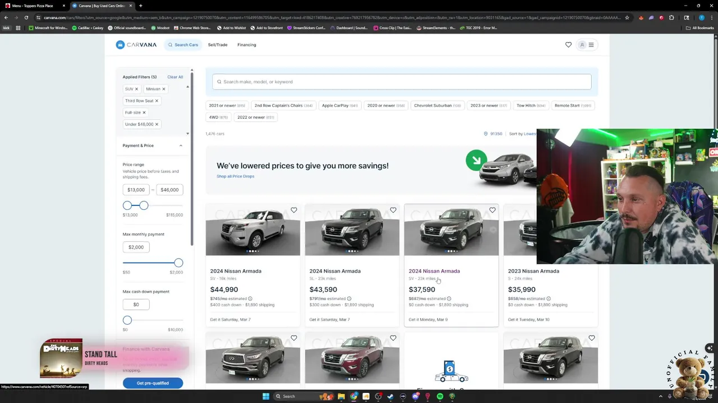Open the 2023 Nissan Armada title
The height and width of the screenshot is (403, 718).
[x=533, y=271]
